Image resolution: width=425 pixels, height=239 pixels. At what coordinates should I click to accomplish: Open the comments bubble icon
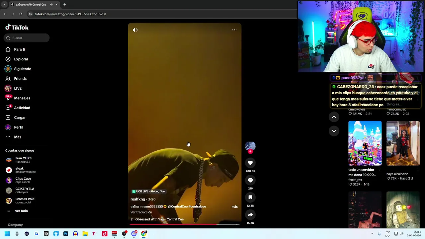[250, 180]
